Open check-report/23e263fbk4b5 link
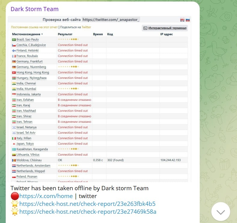237x223 pixels. click(87, 204)
